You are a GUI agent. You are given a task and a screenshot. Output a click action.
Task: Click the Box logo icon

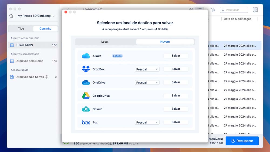coord(86,122)
